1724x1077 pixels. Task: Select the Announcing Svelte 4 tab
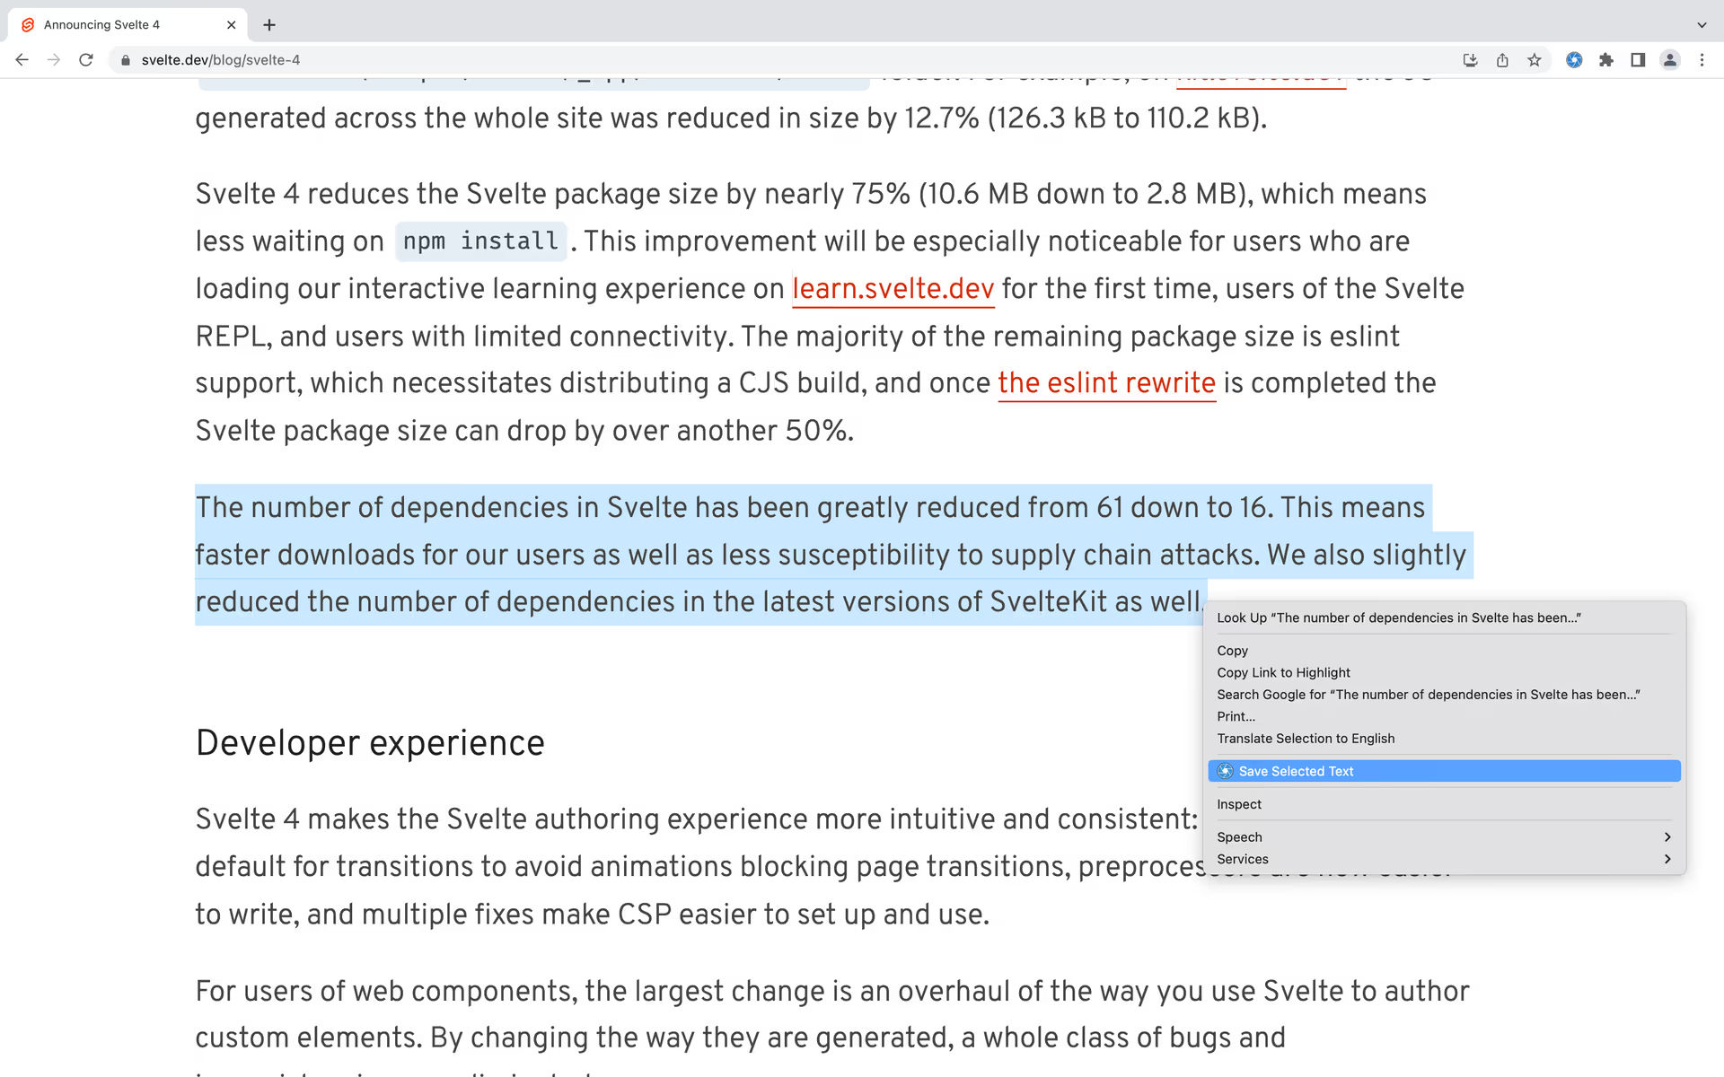tap(128, 25)
